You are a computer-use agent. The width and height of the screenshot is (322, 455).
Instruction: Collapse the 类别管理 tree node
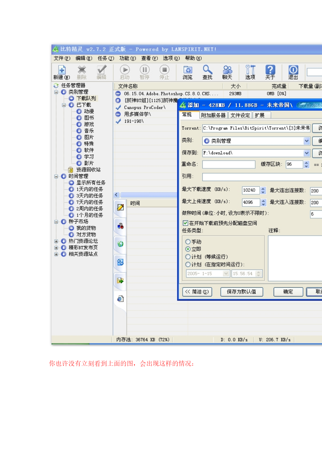[56, 92]
